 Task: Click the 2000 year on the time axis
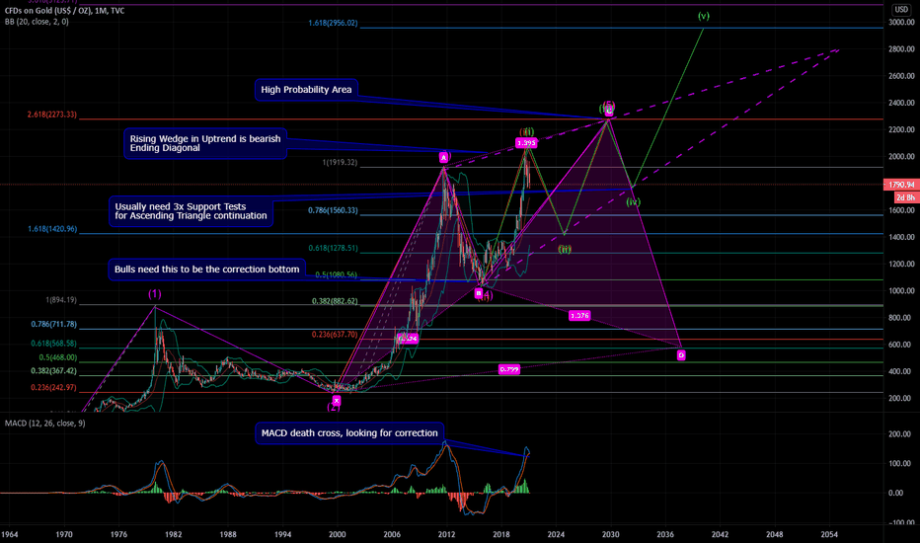tap(338, 535)
